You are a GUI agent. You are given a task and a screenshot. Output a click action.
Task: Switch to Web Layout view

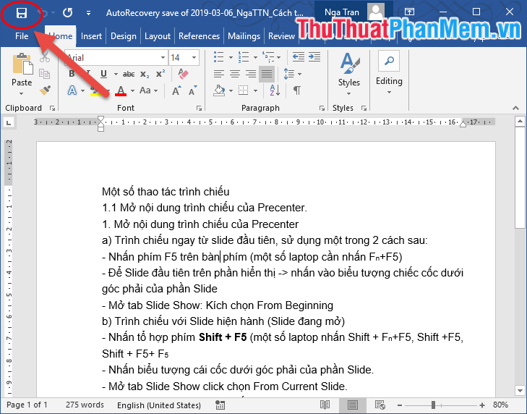pos(380,405)
